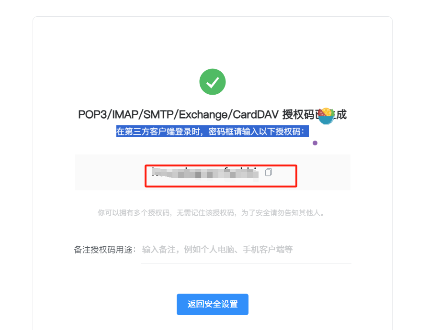Click the 备注授权码用途 label
429x330 pixels.
tap(104, 250)
